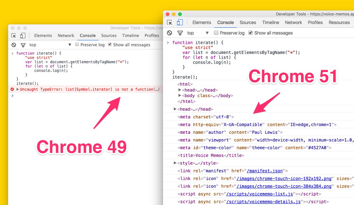Viewport: 354px width, 205px height.
Task: Click inspect element icon in Chrome 51 window
Action: click(x=169, y=22)
